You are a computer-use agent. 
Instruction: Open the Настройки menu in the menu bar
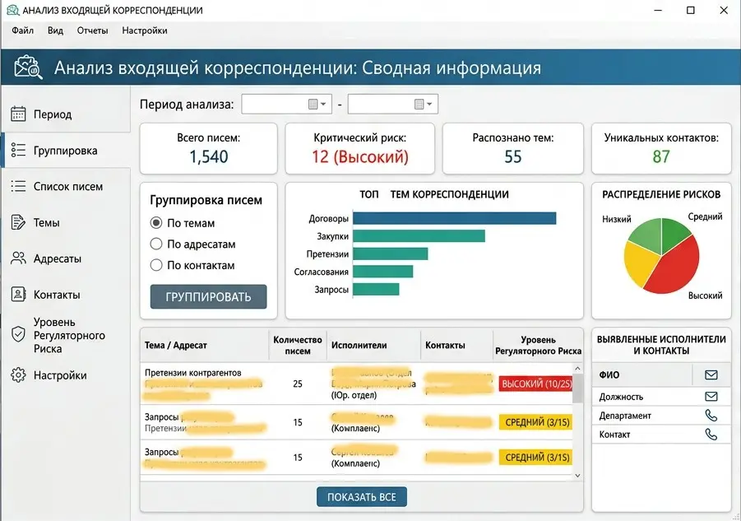(x=145, y=30)
